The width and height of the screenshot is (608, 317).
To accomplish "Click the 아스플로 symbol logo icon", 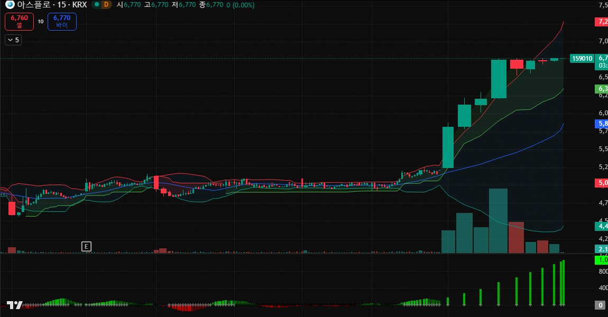I will click(x=10, y=5).
